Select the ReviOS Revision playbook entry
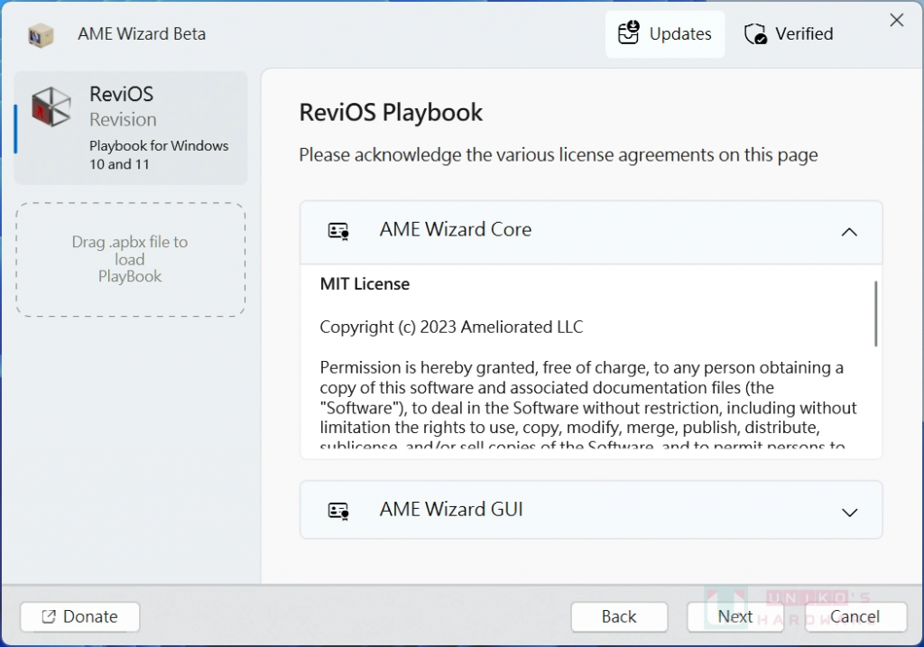 click(131, 128)
